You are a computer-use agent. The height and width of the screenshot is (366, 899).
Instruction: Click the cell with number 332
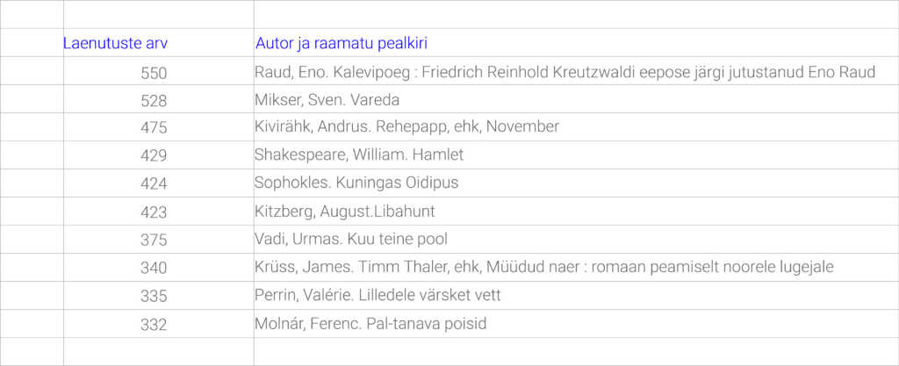point(158,323)
